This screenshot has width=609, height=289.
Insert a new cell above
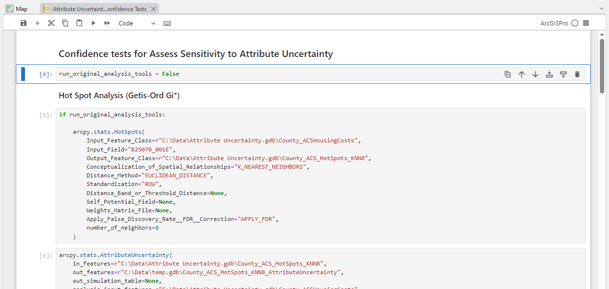coord(549,74)
